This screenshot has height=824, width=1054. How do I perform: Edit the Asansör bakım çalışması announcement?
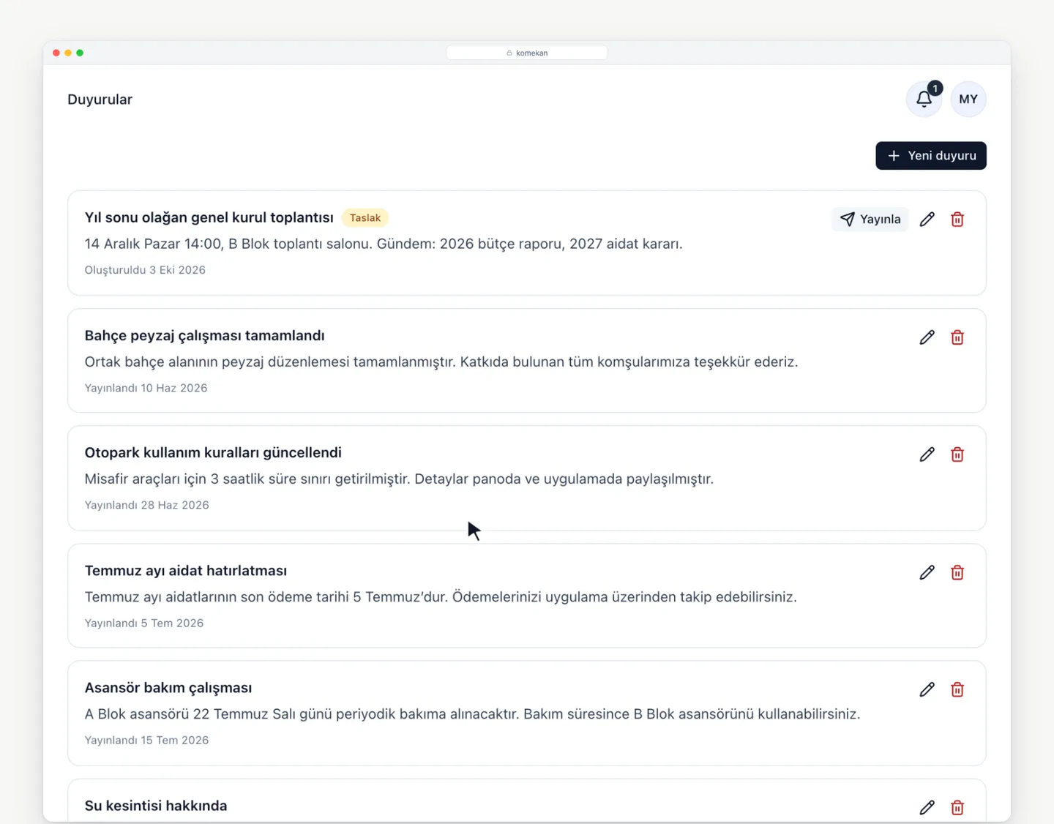tap(927, 689)
